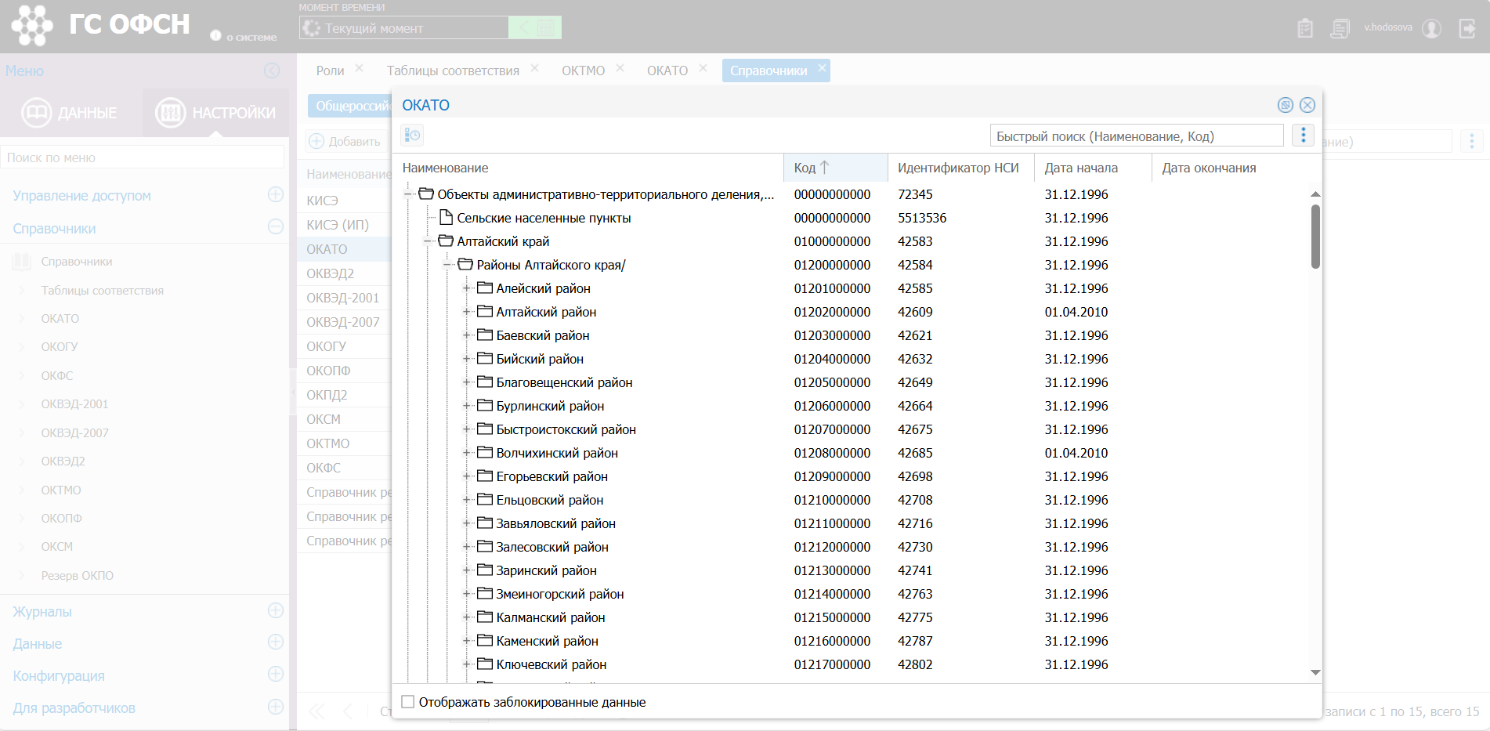Sort by Дата начала column header
Screen dimensions: 1490x731
click(1093, 168)
